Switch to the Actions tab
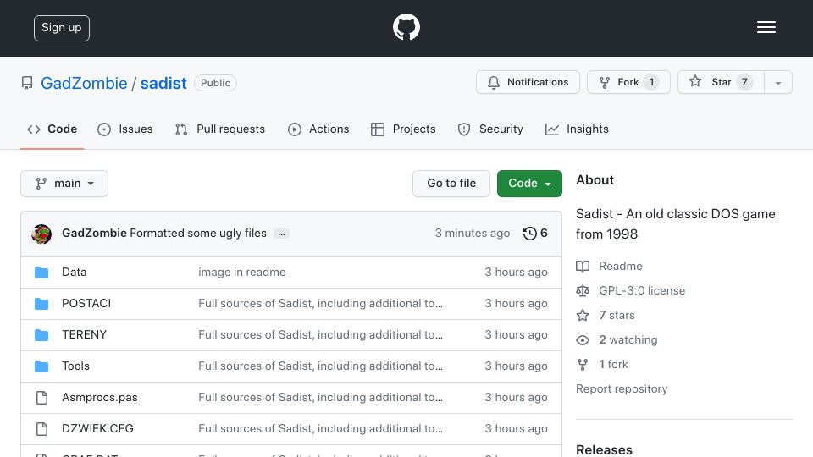This screenshot has height=457, width=813. (x=318, y=129)
